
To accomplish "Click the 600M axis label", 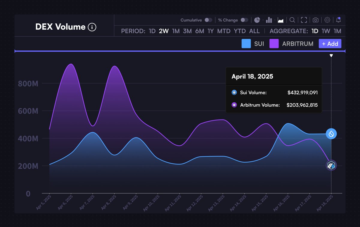I will point(28,111).
